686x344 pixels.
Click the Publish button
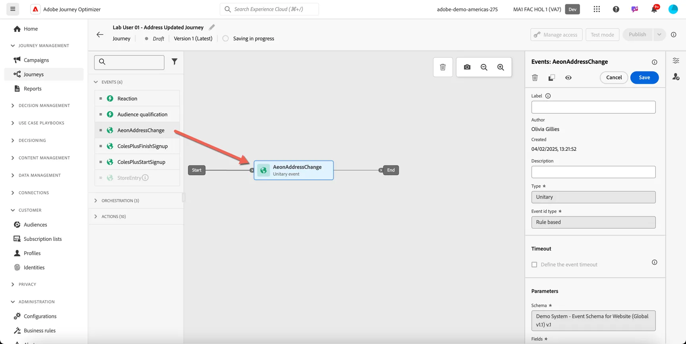click(x=637, y=35)
